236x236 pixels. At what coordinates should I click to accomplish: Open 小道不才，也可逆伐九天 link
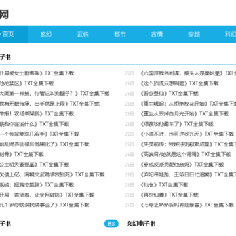(x=187, y=134)
